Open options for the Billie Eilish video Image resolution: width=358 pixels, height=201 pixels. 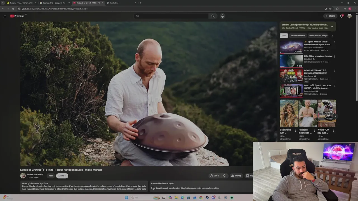pyautogui.click(x=335, y=56)
